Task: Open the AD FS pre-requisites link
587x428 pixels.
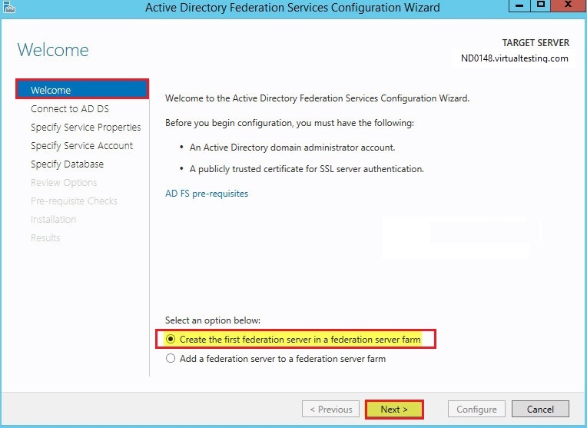Action: coord(207,194)
